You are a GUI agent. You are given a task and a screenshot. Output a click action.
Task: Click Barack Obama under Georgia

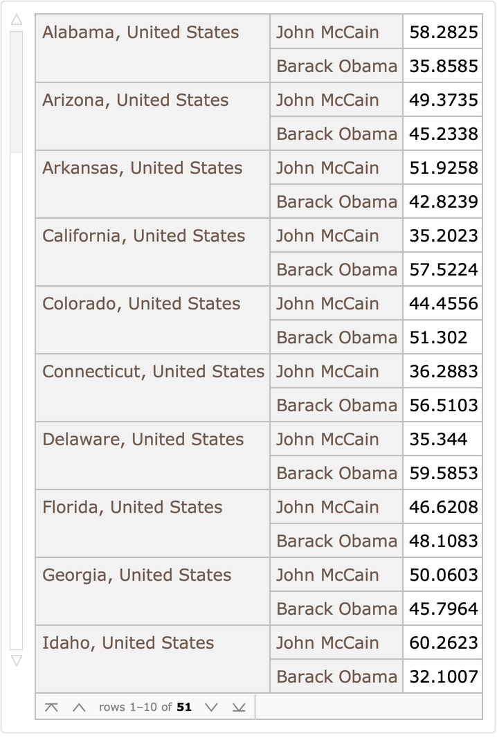[336, 609]
